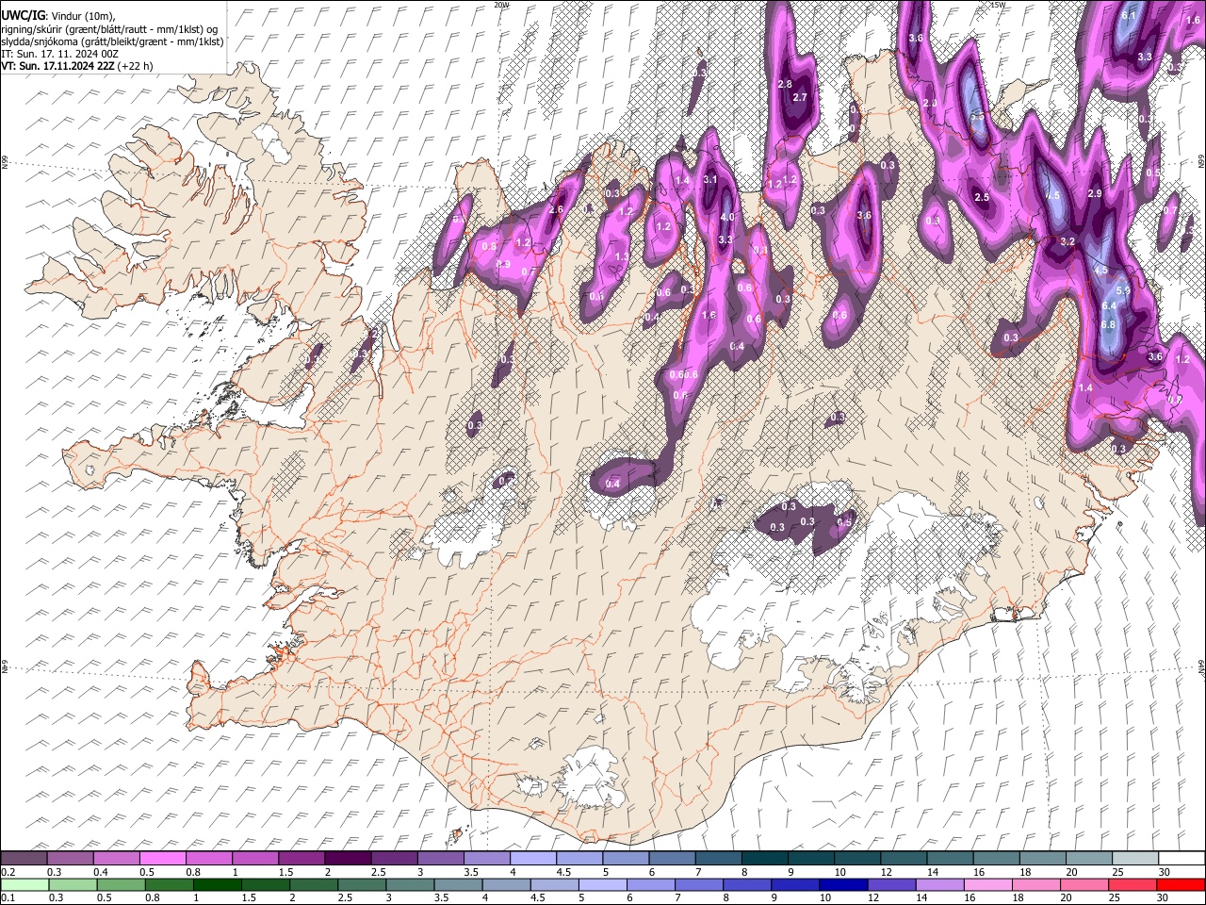Pick the 16 pale pink swatch in the rain legend
1206x905 pixels.
tap(987, 884)
